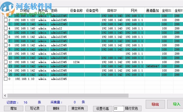Tick the checkbox for row 7
The width and height of the screenshot is (183, 112).
(x=6, y=41)
